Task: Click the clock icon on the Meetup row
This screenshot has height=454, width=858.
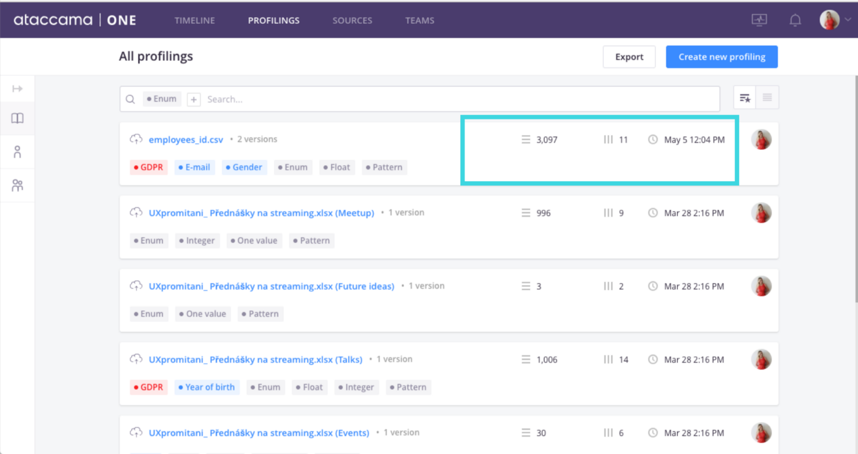Action: (653, 213)
